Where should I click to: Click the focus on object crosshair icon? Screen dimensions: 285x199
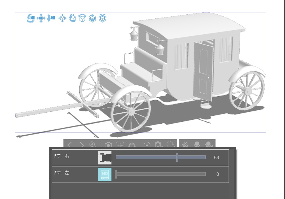tap(120, 144)
